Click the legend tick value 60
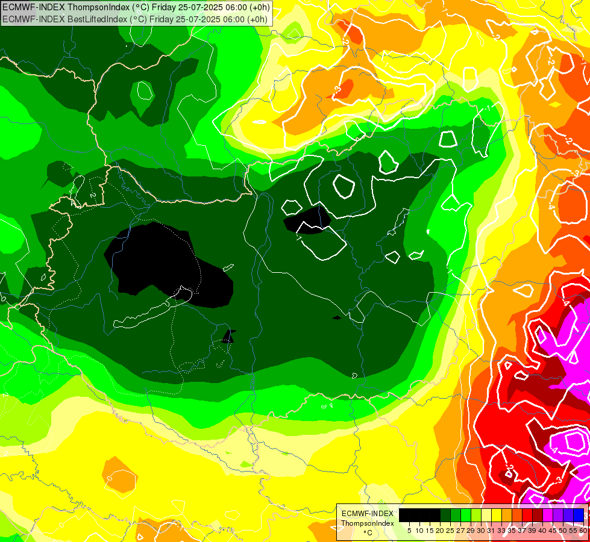Screen dimensions: 590x542 tap(583, 531)
